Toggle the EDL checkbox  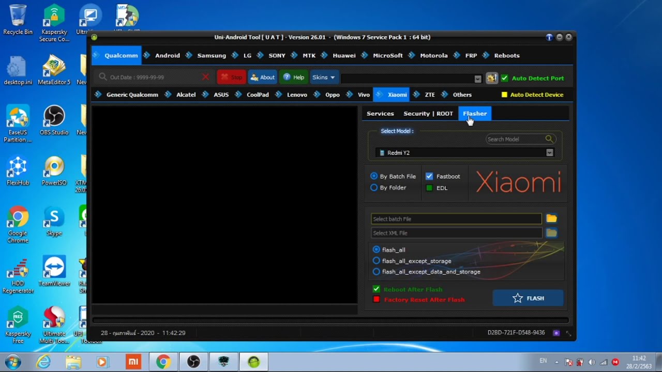pyautogui.click(x=429, y=188)
